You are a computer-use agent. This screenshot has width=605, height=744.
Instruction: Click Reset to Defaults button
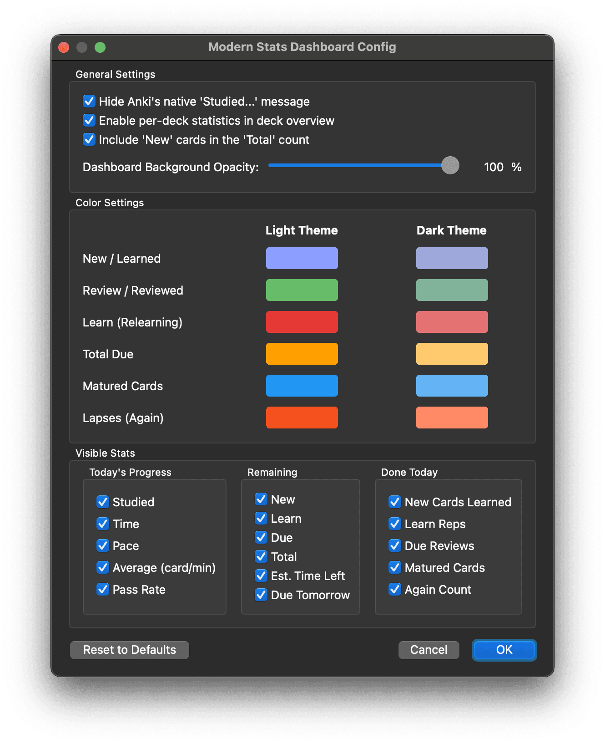point(130,650)
